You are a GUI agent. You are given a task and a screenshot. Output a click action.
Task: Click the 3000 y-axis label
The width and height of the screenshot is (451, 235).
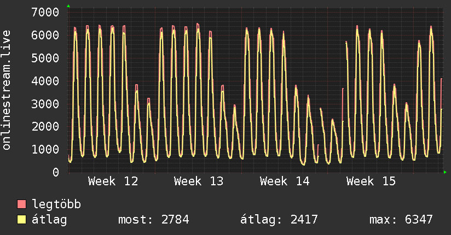(45, 104)
